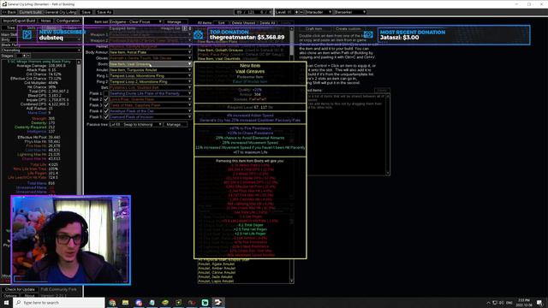Switch to the Tree tab
Screen dimensions: 548x308
[11, 27]
